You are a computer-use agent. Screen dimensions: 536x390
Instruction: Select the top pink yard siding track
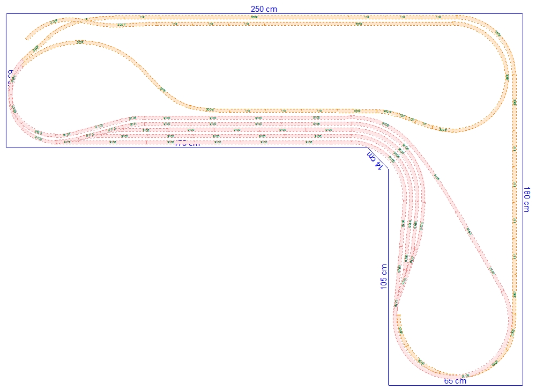click(x=241, y=117)
